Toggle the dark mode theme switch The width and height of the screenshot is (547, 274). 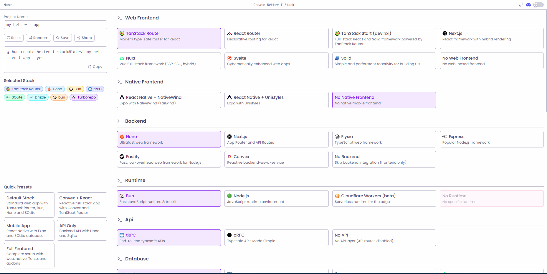(538, 5)
